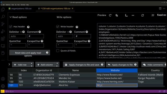Select row header 101
The height and width of the screenshot is (94, 167).
pyautogui.click(x=13, y=85)
